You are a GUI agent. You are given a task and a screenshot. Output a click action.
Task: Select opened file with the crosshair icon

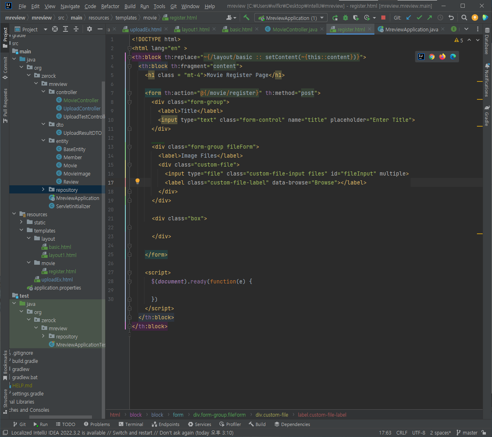pos(55,29)
